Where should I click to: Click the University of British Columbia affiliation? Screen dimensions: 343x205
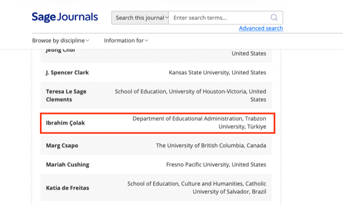pyautogui.click(x=211, y=146)
